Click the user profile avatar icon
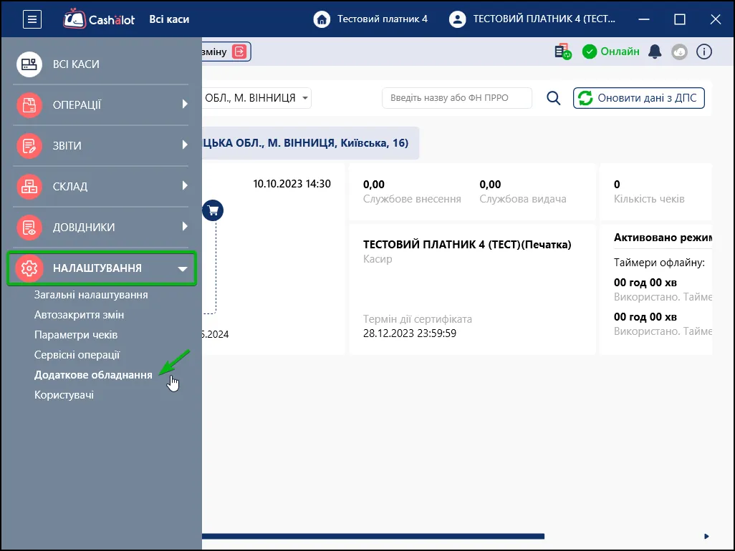 coord(457,19)
